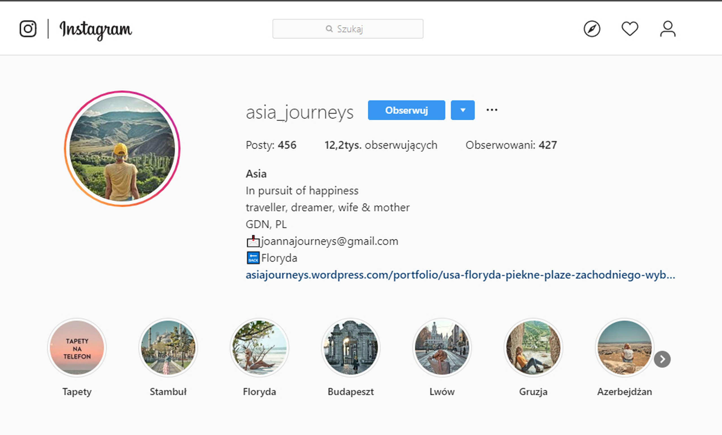Open the Floryda story highlight
The height and width of the screenshot is (435, 722).
(259, 347)
